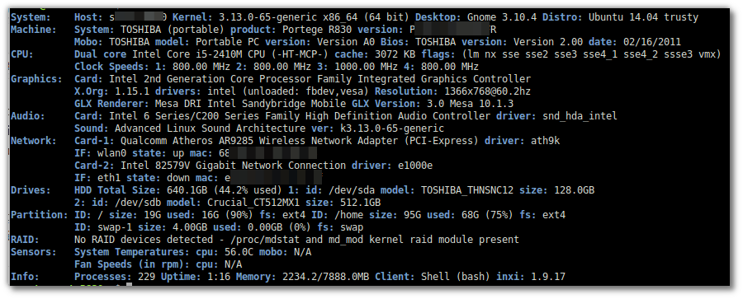The width and height of the screenshot is (743, 299).
Task: Click the CPU section label
Action: pos(21,54)
